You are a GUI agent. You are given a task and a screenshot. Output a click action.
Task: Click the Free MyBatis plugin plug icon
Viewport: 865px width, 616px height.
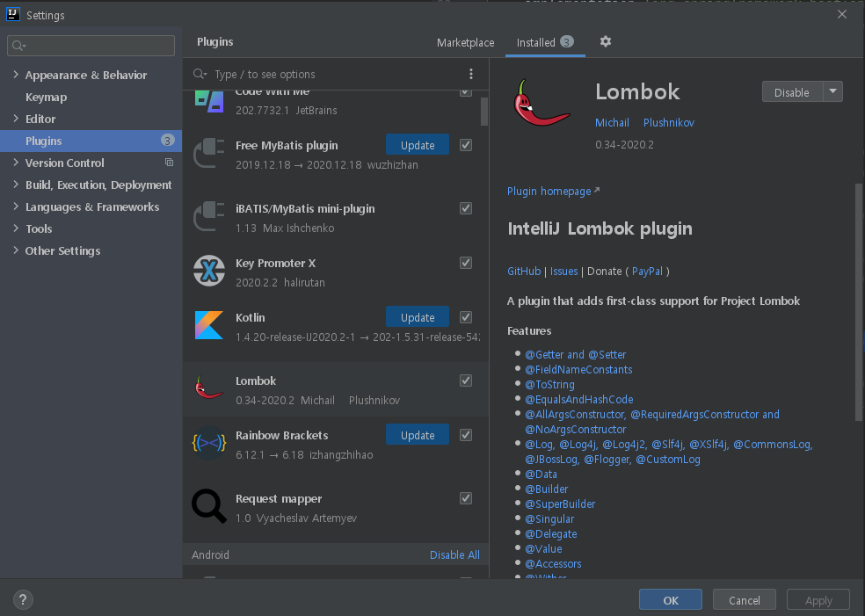[x=209, y=153]
